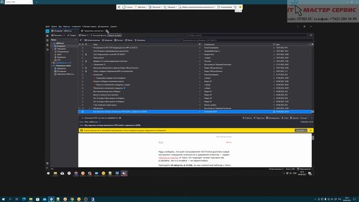This screenshot has height=202, width=359.
Task: Switch to the 'Параметры учётной записи' tab
Action: pyautogui.click(x=94, y=31)
